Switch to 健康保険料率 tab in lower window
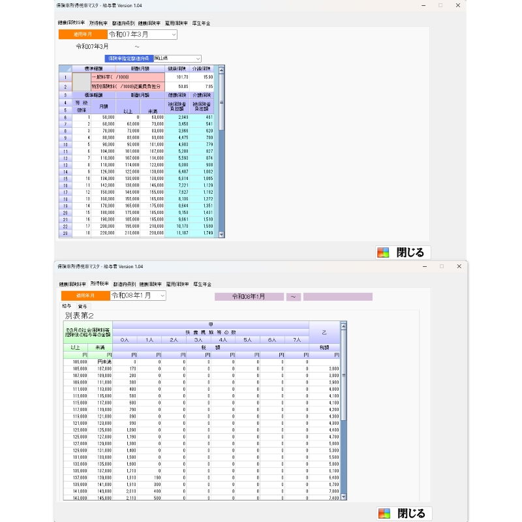This screenshot has height=522, width=522. pos(72,284)
